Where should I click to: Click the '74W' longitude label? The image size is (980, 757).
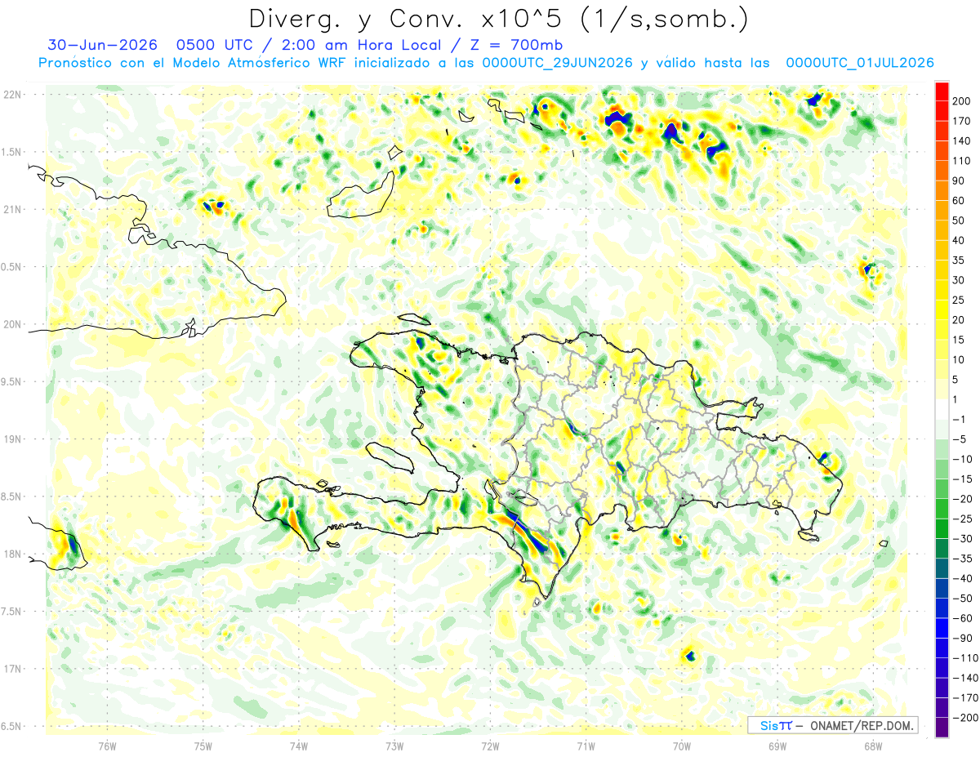299,745
